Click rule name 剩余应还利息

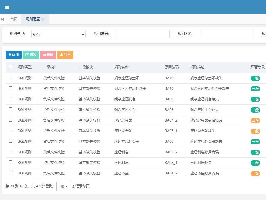tap(125, 99)
